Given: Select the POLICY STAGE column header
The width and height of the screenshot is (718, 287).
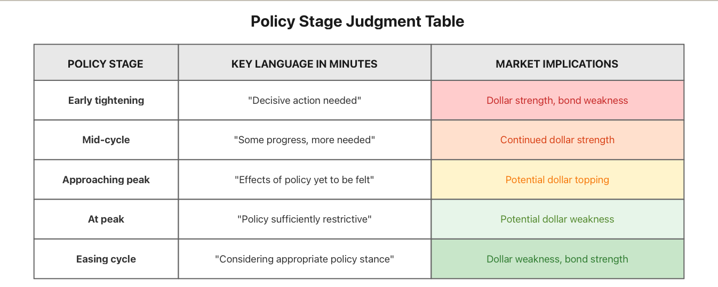Looking at the screenshot, I should point(106,64).
